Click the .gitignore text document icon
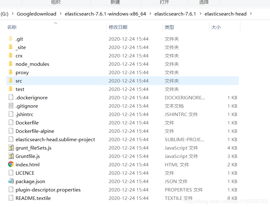 [11, 106]
